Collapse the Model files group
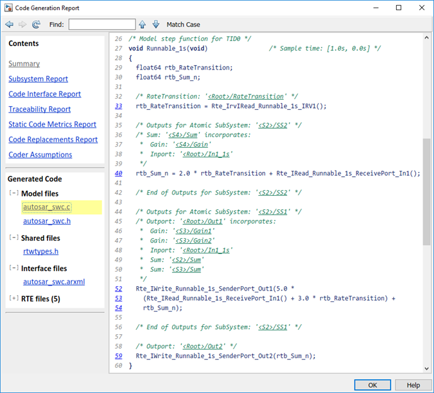This screenshot has height=393, width=434. (14, 193)
